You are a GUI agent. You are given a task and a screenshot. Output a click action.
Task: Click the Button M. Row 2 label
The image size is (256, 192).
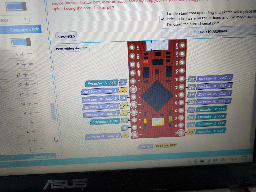click(x=100, y=91)
